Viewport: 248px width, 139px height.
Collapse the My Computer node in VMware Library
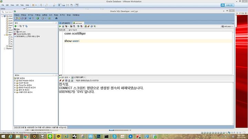pos(2,16)
